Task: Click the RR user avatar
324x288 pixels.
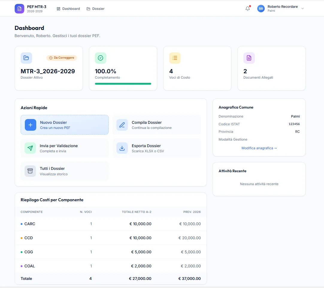Action: (261, 9)
